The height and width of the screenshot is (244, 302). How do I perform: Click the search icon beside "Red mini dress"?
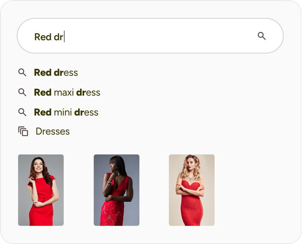[x=22, y=112]
